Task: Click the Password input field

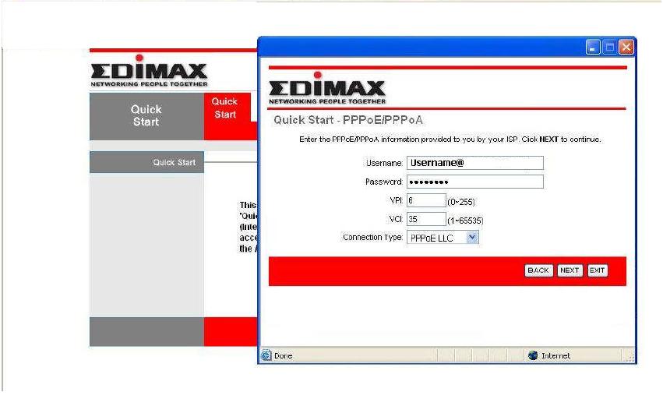Action: pos(474,182)
